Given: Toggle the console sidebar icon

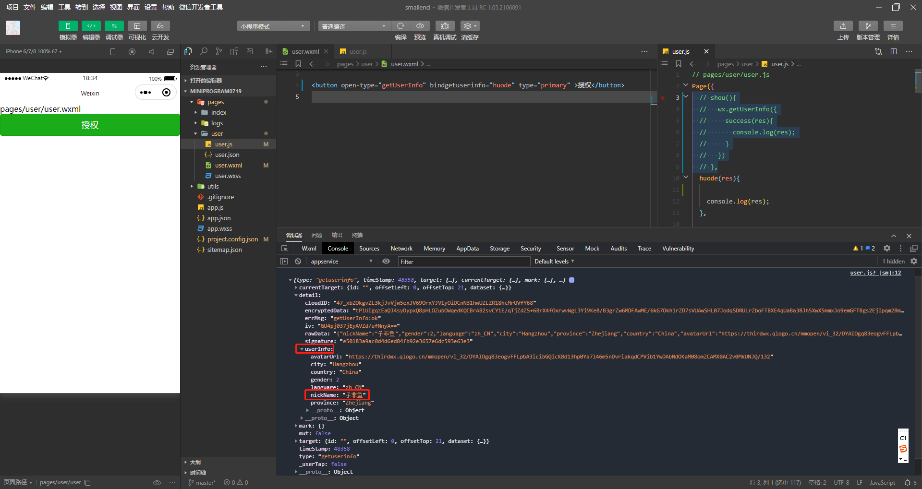Looking at the screenshot, I should pyautogui.click(x=284, y=262).
